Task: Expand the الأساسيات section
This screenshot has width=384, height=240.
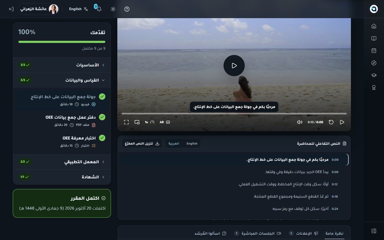Action: (62, 65)
